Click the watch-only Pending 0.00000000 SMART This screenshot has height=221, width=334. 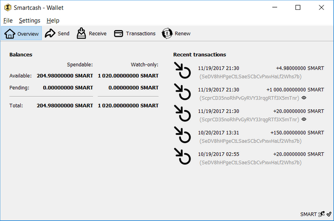(x=134, y=88)
